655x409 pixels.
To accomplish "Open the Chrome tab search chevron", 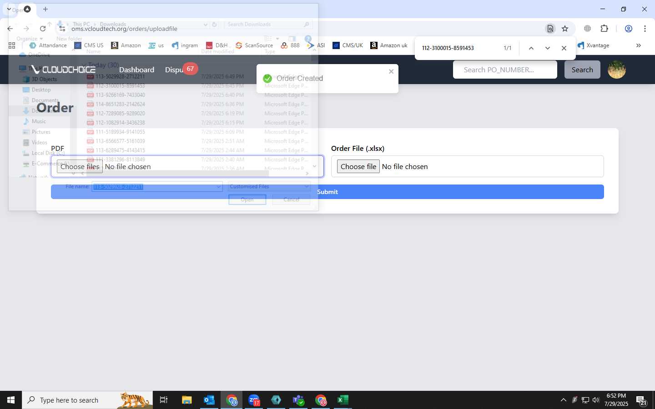I will [x=9, y=9].
